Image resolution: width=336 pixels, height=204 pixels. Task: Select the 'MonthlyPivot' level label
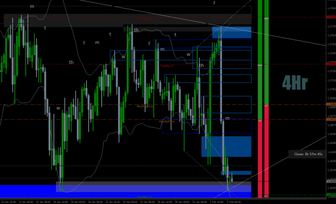click(145, 106)
